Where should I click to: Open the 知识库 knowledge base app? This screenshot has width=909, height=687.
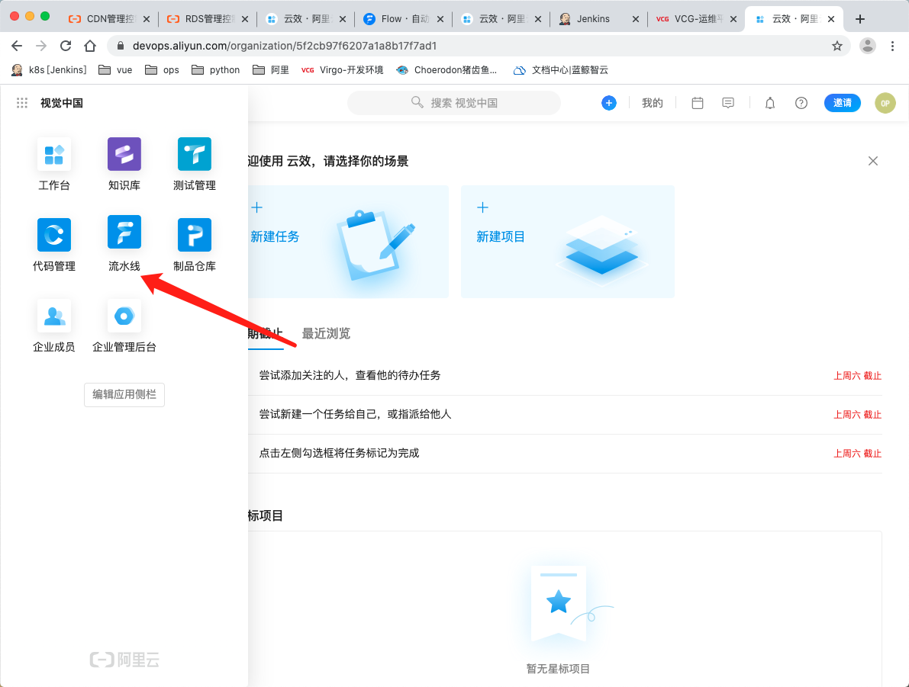pyautogui.click(x=124, y=164)
